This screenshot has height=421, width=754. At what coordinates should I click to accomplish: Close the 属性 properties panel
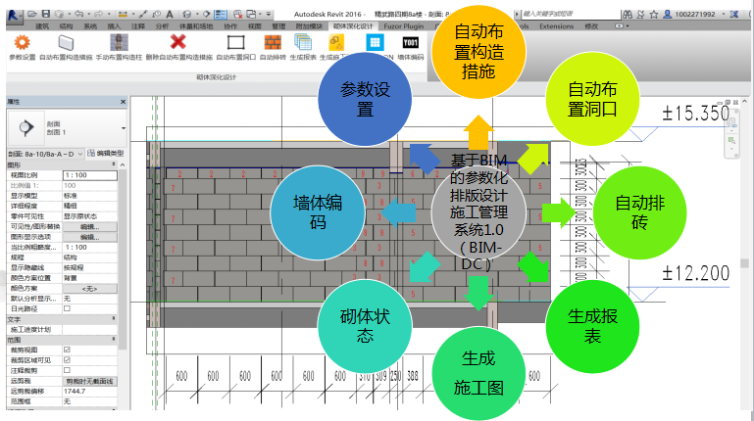point(124,102)
